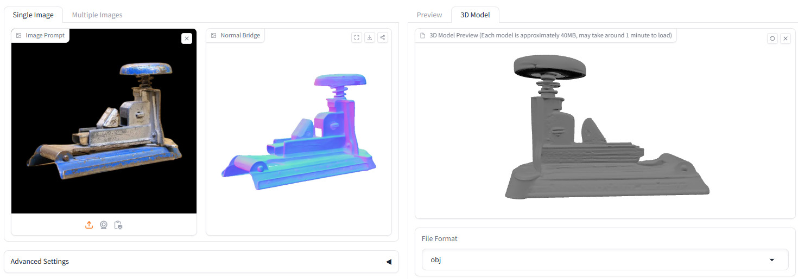Select the 3D Model tab

pyautogui.click(x=475, y=15)
